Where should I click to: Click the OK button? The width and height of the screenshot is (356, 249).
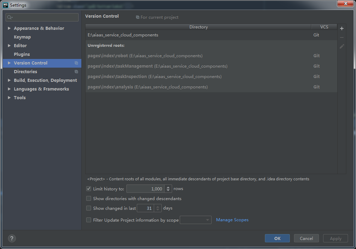click(x=277, y=238)
